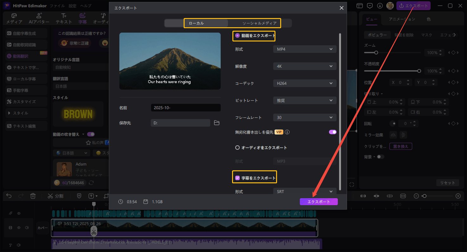This screenshot has height=252, width=467.
Task: Click the timeline zoom-in plus icon
Action: click(x=458, y=196)
